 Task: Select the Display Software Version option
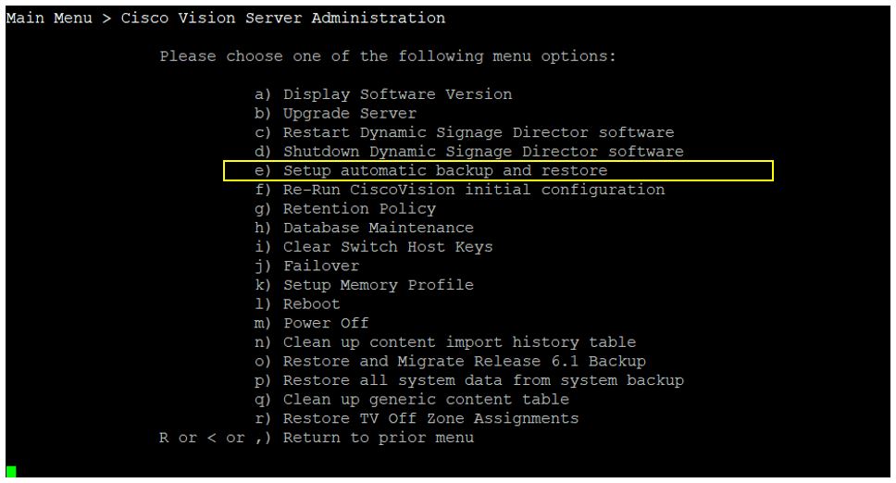(x=397, y=94)
